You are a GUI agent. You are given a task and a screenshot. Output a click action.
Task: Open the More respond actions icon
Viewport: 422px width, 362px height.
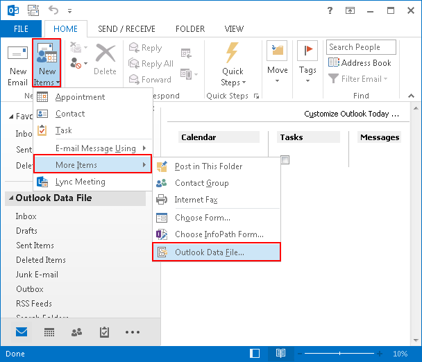coord(189,74)
